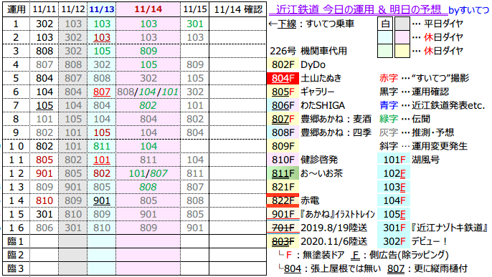Click the italic green 802 in row 7
Screen dimensions: 492x277
pyautogui.click(x=148, y=105)
